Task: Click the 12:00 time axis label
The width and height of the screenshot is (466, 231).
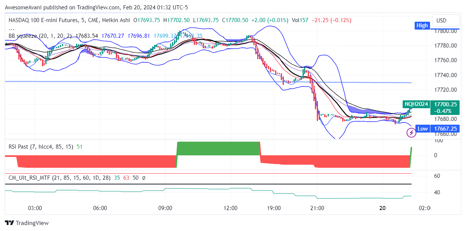Action: (230, 208)
